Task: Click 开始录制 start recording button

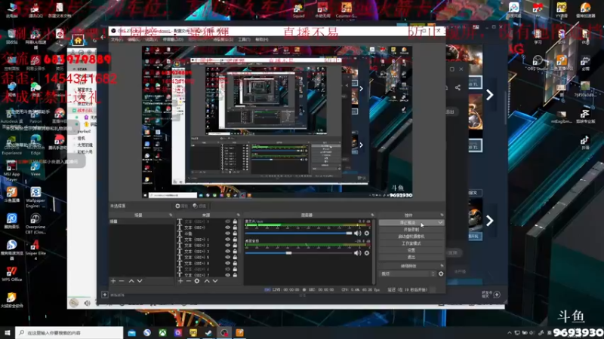Action: click(411, 230)
